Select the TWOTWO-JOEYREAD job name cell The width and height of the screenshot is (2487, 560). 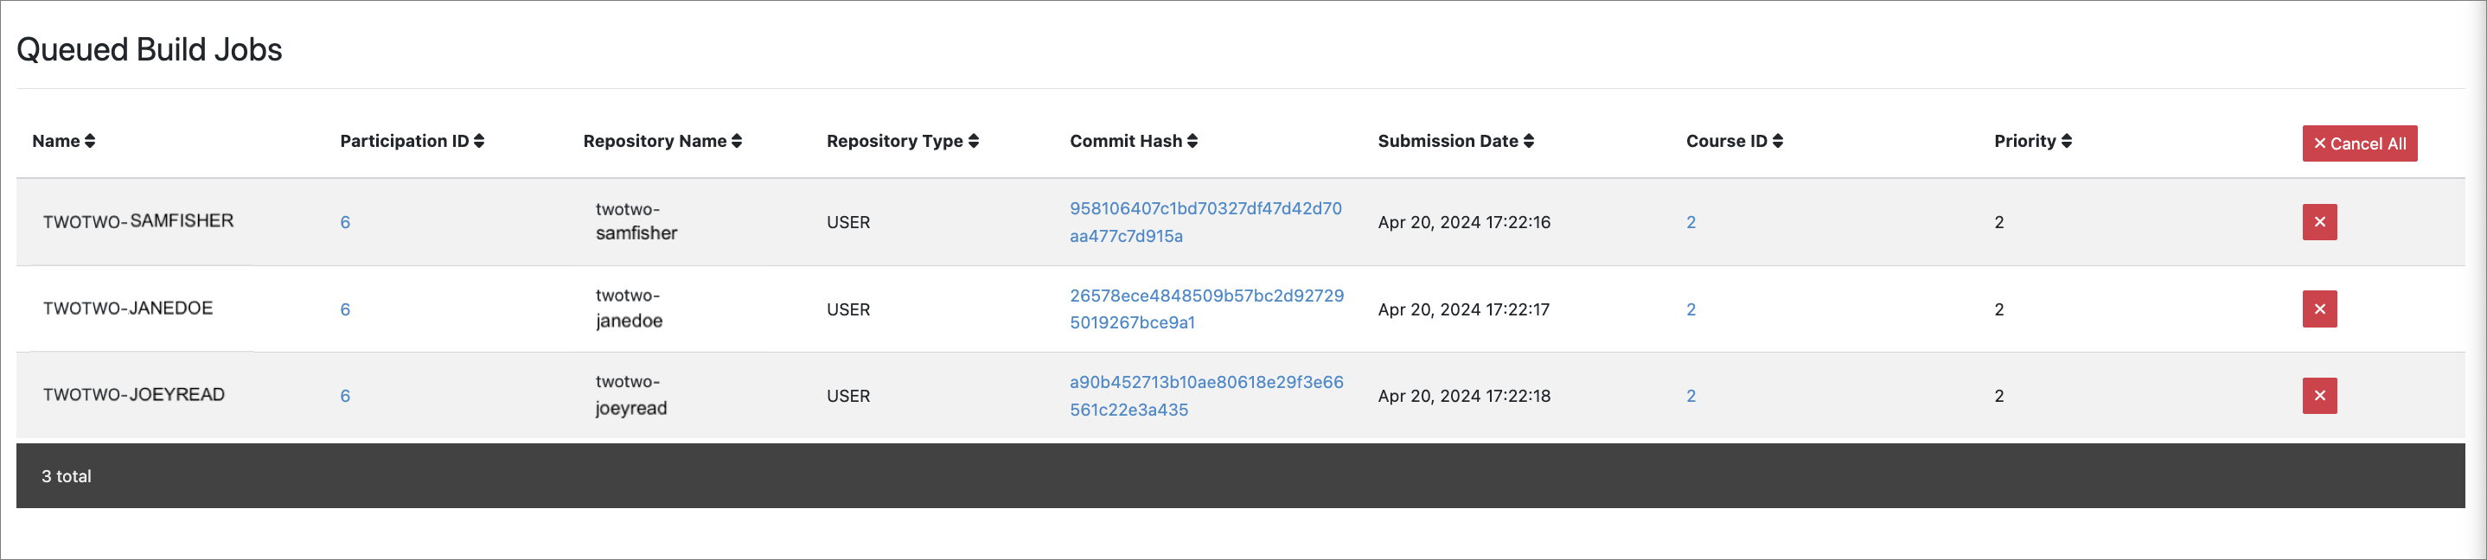pos(134,395)
